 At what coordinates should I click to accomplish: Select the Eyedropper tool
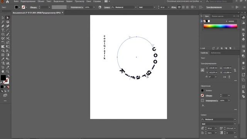tap(3, 59)
